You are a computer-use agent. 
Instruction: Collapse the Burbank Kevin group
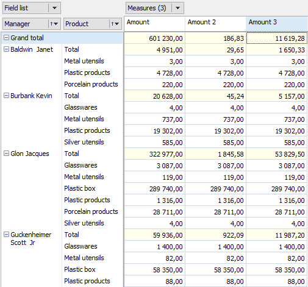click(x=7, y=96)
